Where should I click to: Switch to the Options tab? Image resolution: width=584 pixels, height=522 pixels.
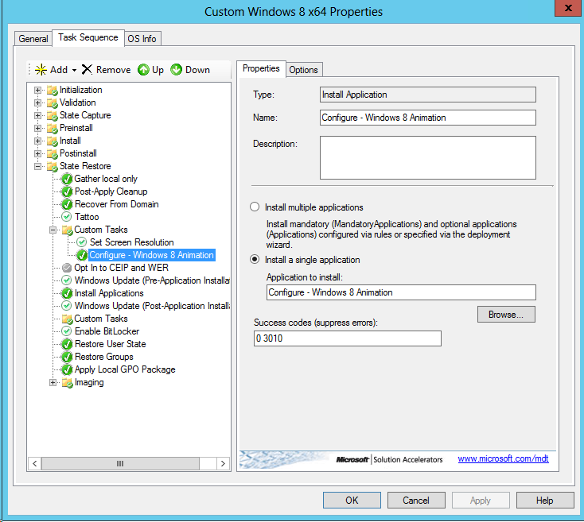(303, 70)
